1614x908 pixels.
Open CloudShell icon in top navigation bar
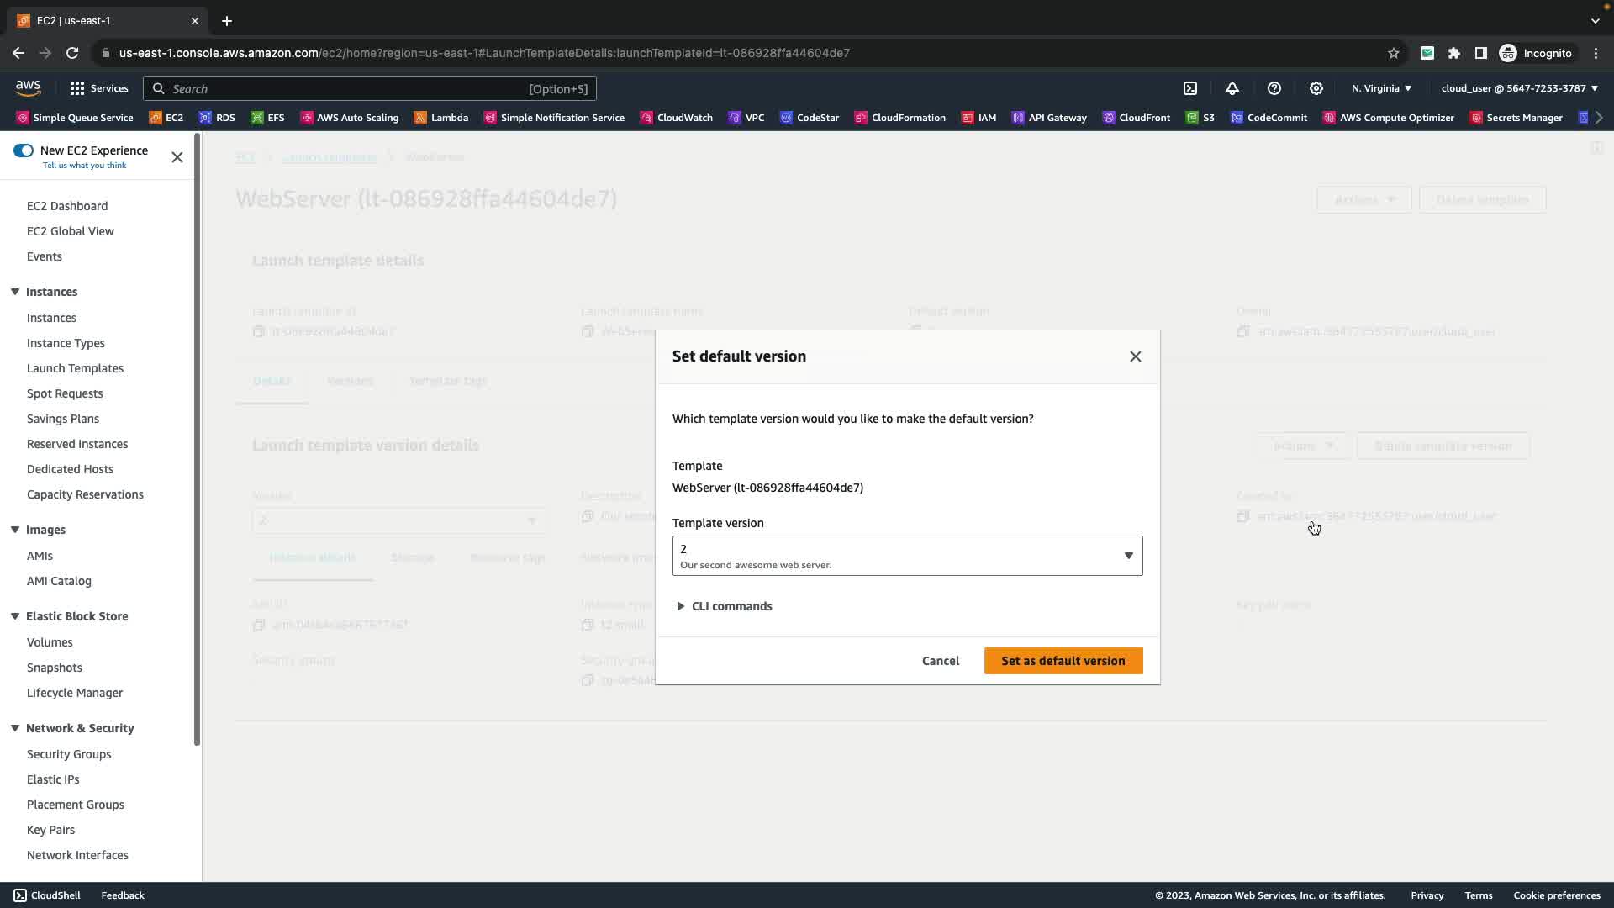(1190, 88)
